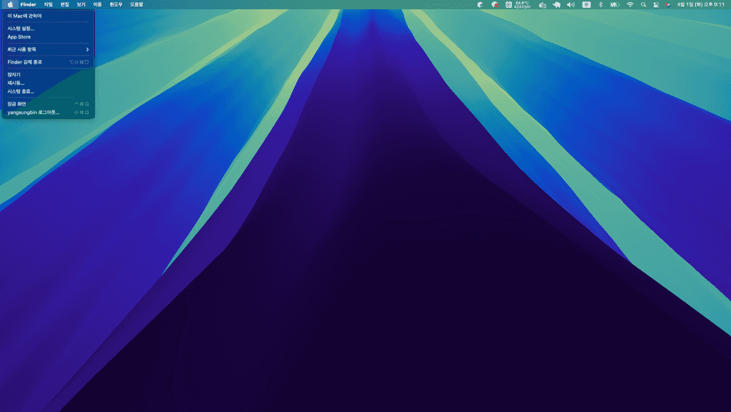Open the Wi-Fi menu

(x=630, y=5)
